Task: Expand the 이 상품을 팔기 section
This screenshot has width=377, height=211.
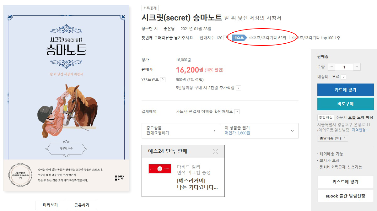Action: (x=259, y=130)
